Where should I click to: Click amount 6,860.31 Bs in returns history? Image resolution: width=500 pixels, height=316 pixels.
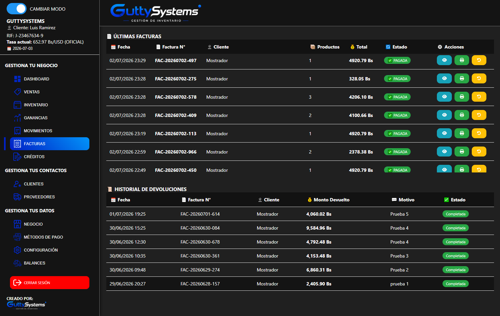click(319, 270)
